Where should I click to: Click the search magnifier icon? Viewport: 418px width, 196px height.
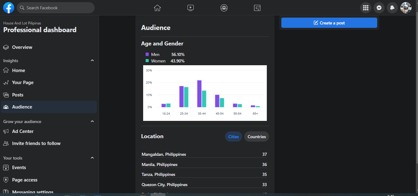click(22, 8)
